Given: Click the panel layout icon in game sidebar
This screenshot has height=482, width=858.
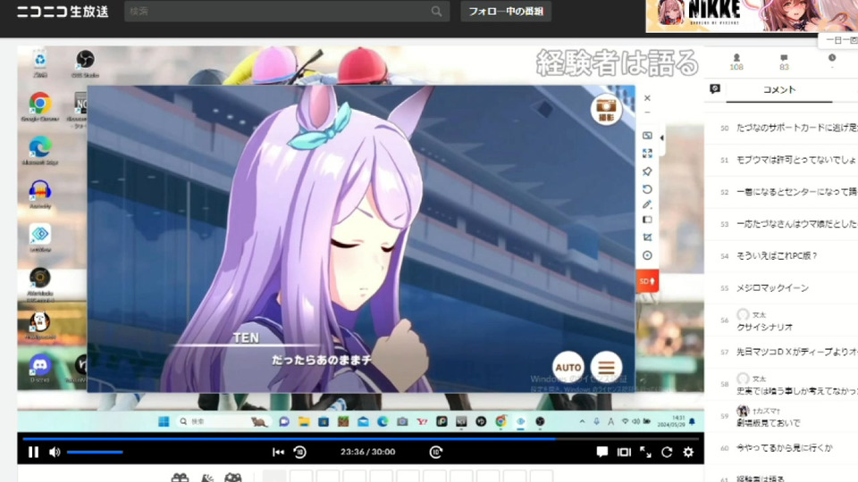Looking at the screenshot, I should click(x=647, y=220).
